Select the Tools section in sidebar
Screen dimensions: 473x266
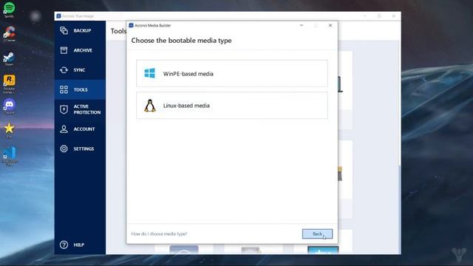coord(80,89)
